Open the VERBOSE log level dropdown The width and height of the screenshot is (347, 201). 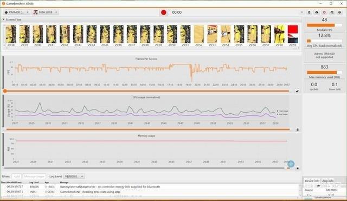click(x=74, y=177)
